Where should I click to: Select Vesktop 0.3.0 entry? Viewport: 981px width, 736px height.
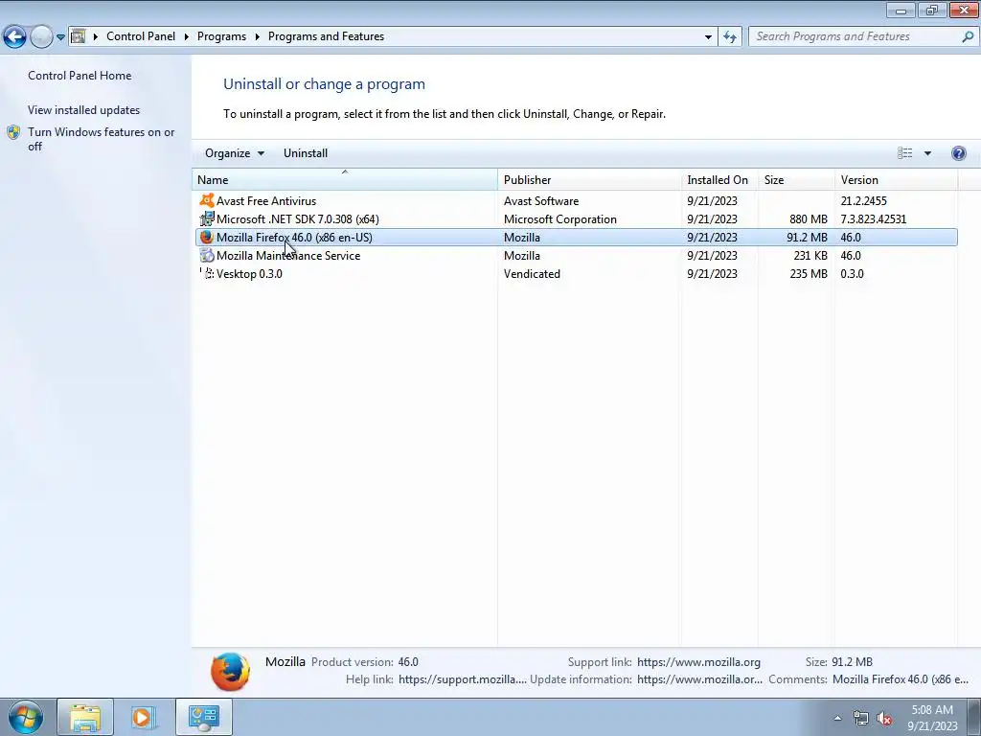(249, 273)
